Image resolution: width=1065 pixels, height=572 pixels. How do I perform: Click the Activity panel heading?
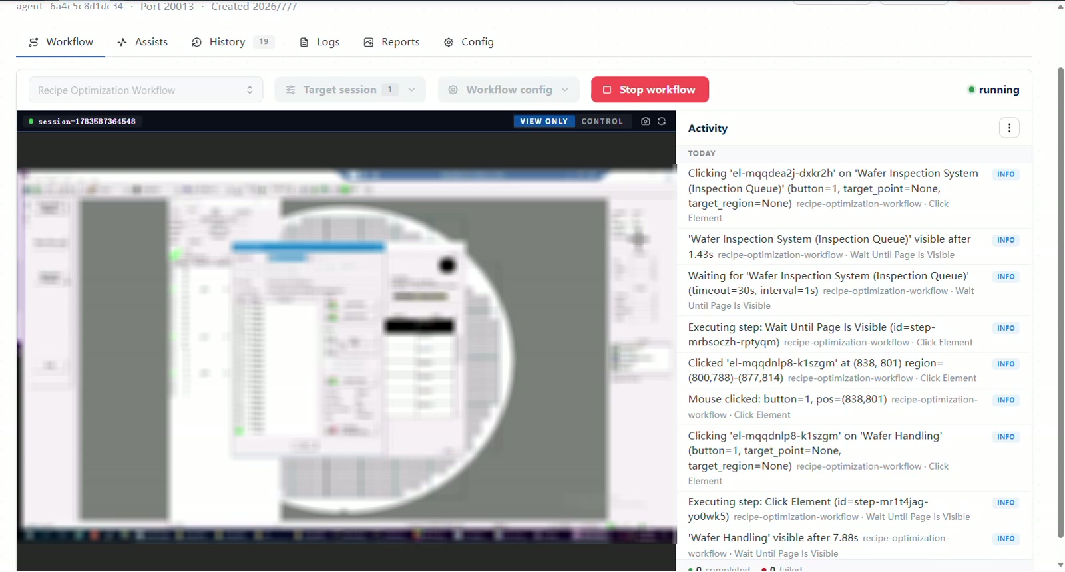click(x=708, y=128)
